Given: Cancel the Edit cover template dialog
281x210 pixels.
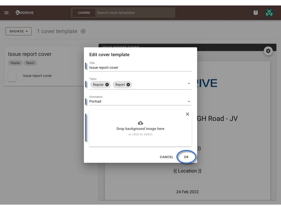Looking at the screenshot, I should [166, 157].
